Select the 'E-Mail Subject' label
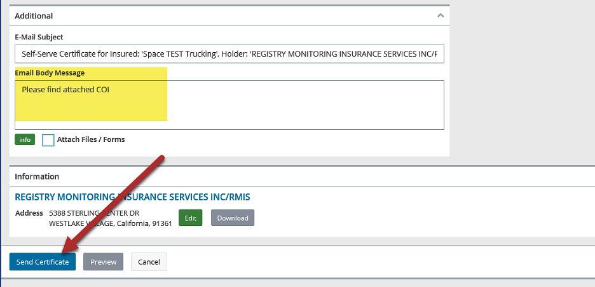Screen dimensions: 595x287 (x=39, y=37)
